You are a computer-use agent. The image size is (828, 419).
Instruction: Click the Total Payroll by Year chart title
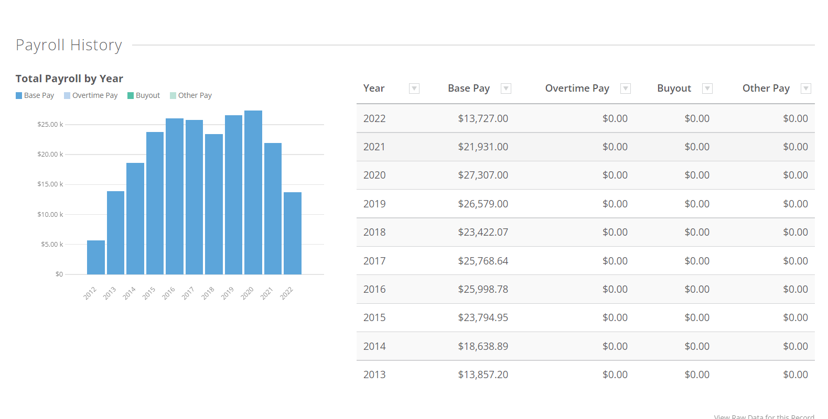(69, 79)
